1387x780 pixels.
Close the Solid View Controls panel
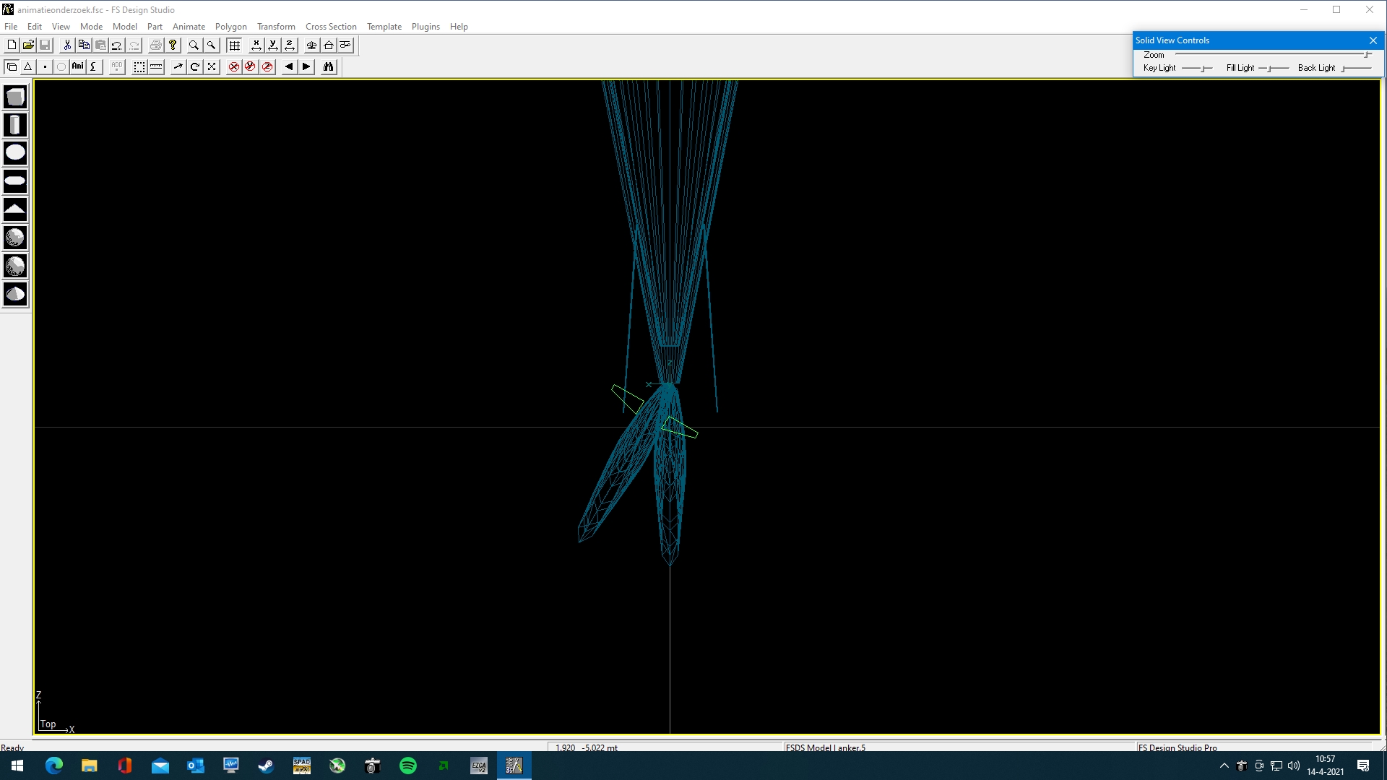(x=1373, y=40)
